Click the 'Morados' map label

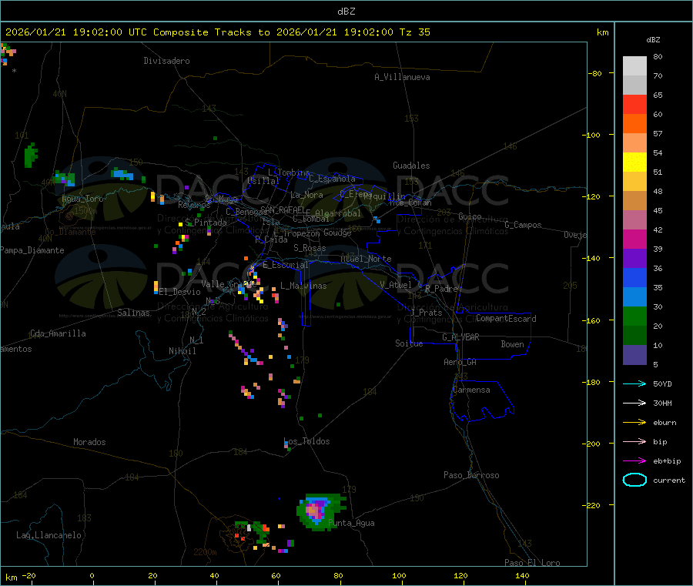point(89,442)
